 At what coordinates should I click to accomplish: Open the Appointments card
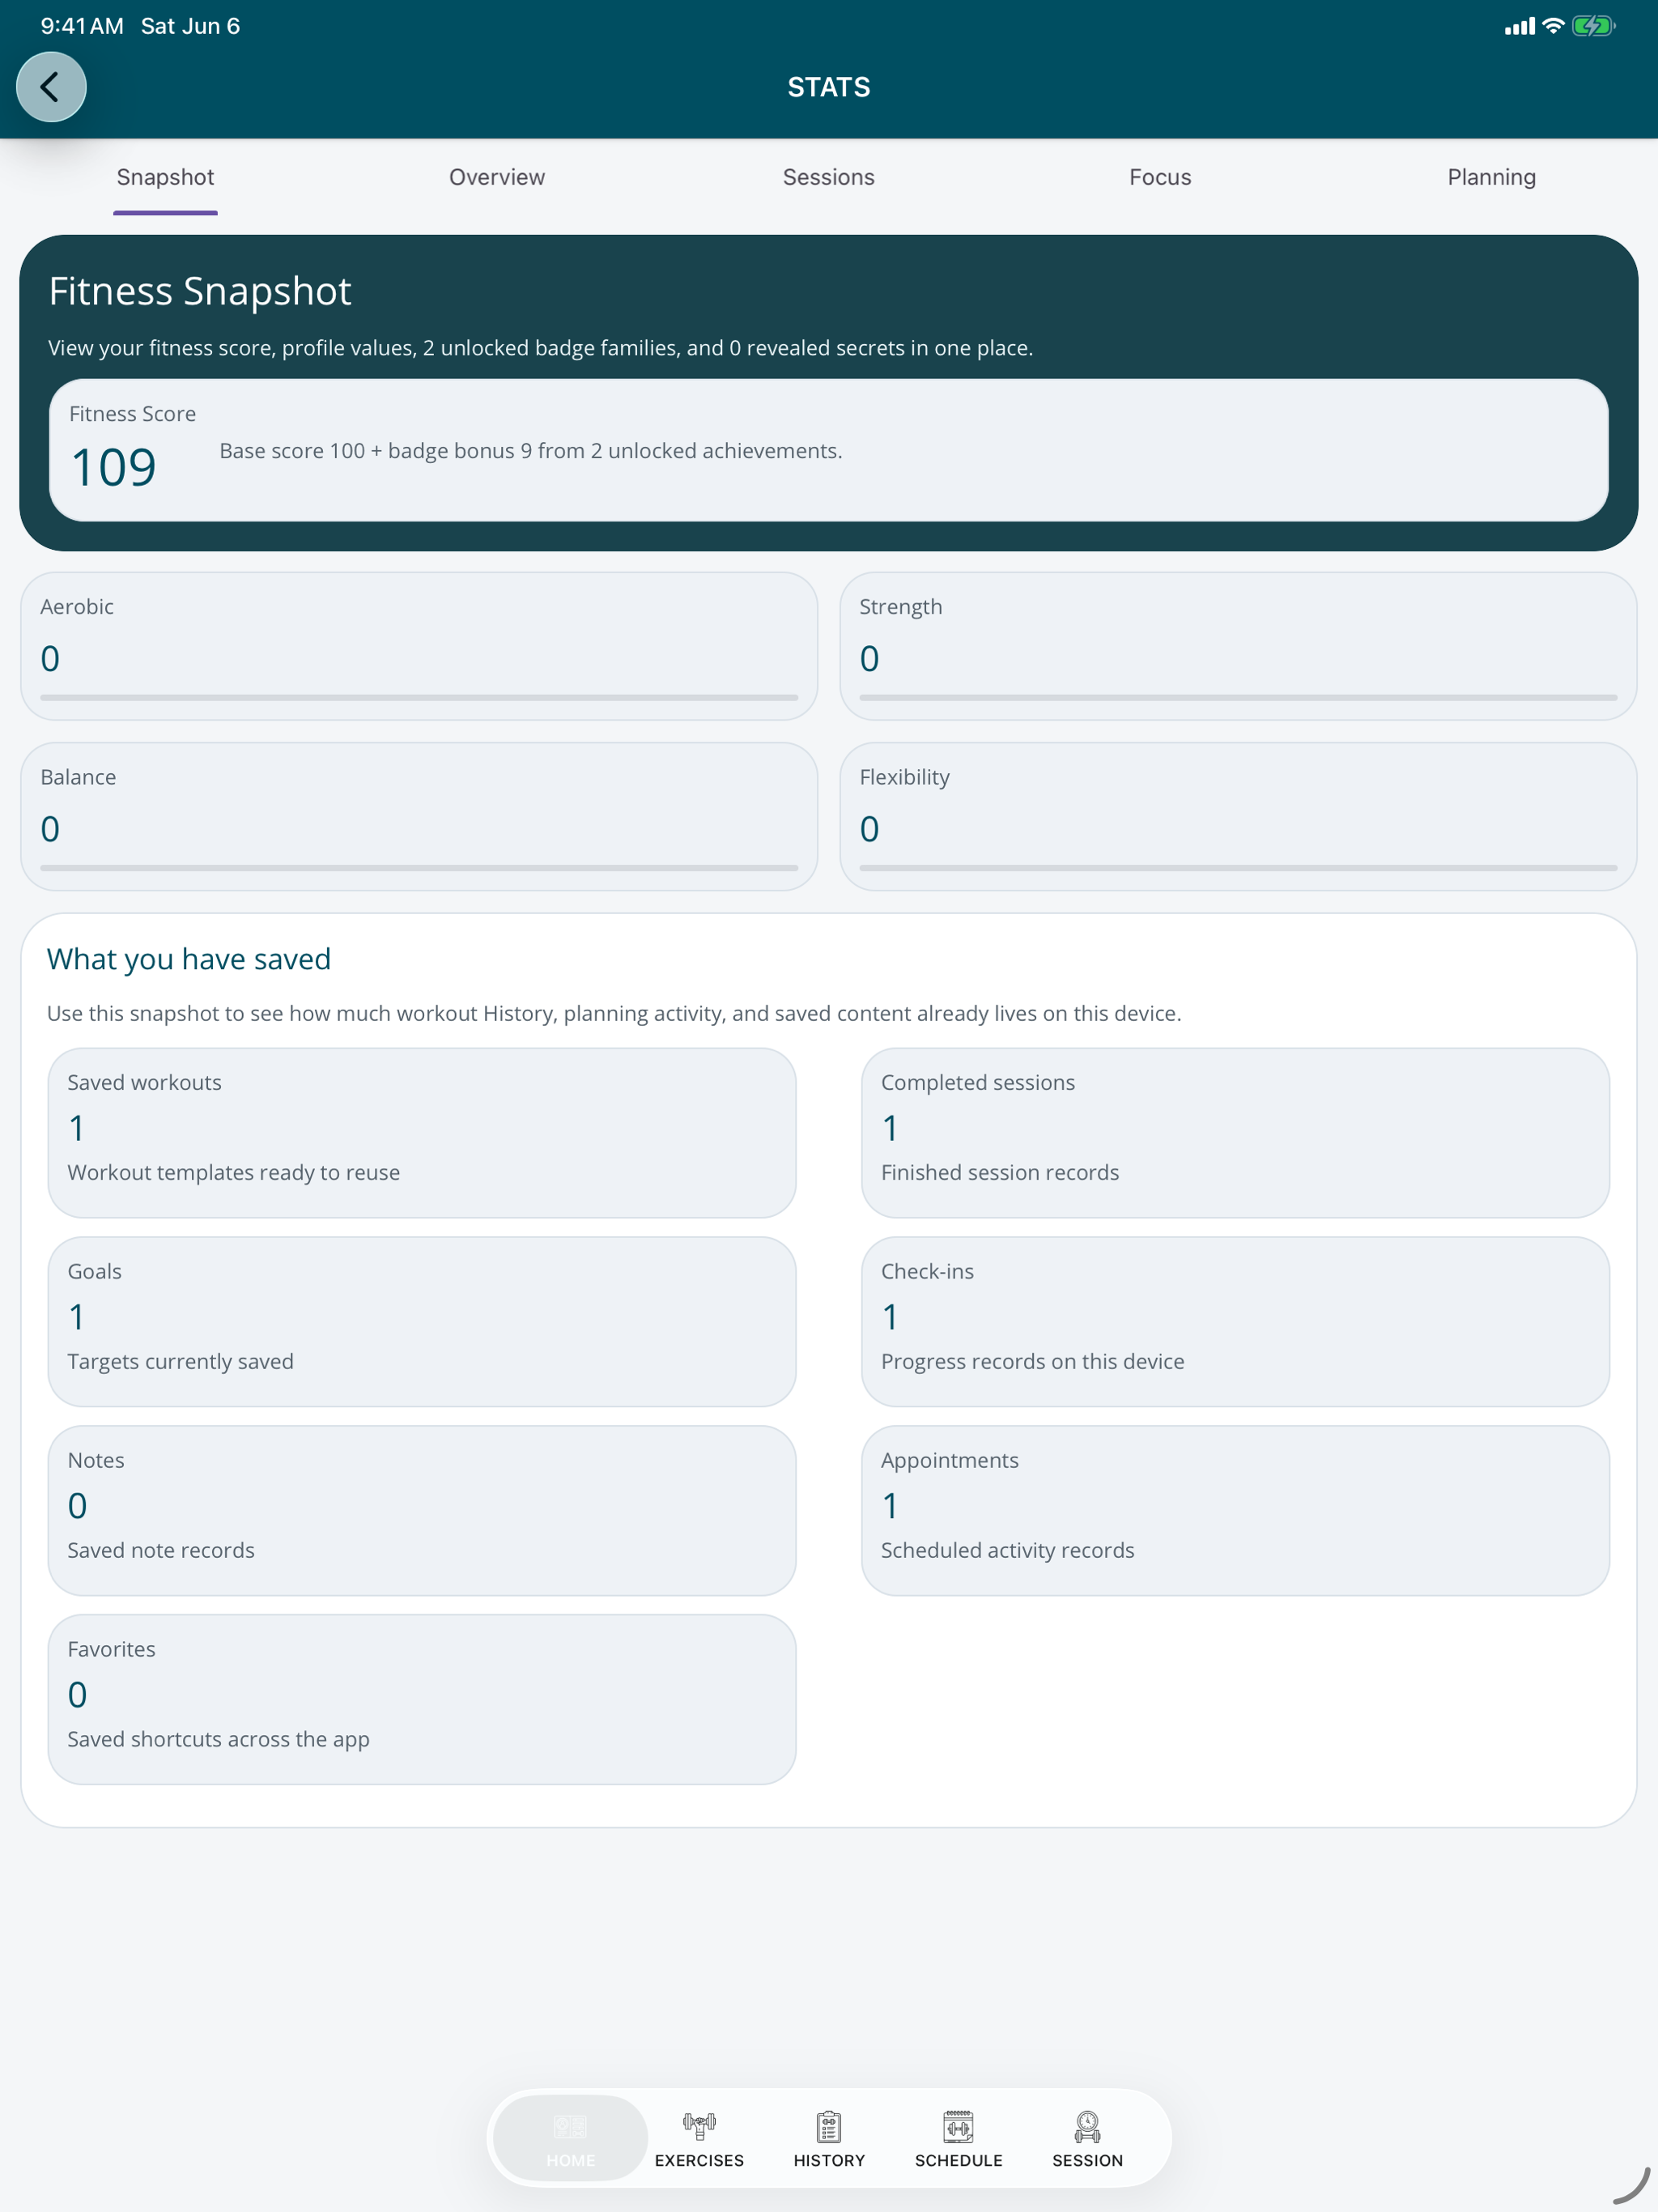[x=1235, y=1510]
